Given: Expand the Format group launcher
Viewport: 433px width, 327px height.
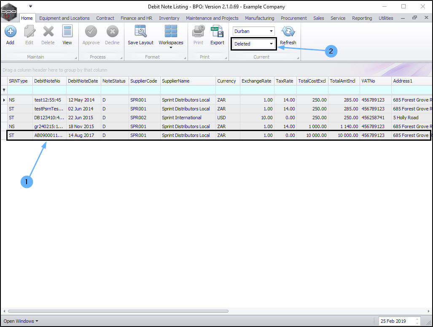Looking at the screenshot, I should coord(185,58).
